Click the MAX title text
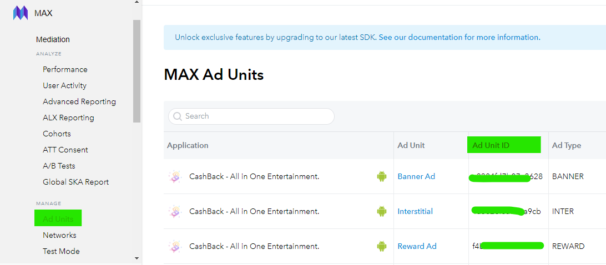The image size is (606, 265). [x=43, y=13]
